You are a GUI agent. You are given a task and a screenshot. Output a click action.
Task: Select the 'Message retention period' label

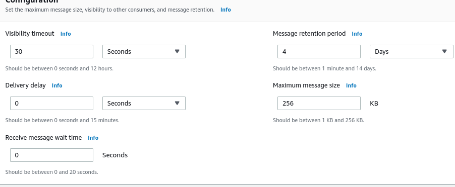309,34
